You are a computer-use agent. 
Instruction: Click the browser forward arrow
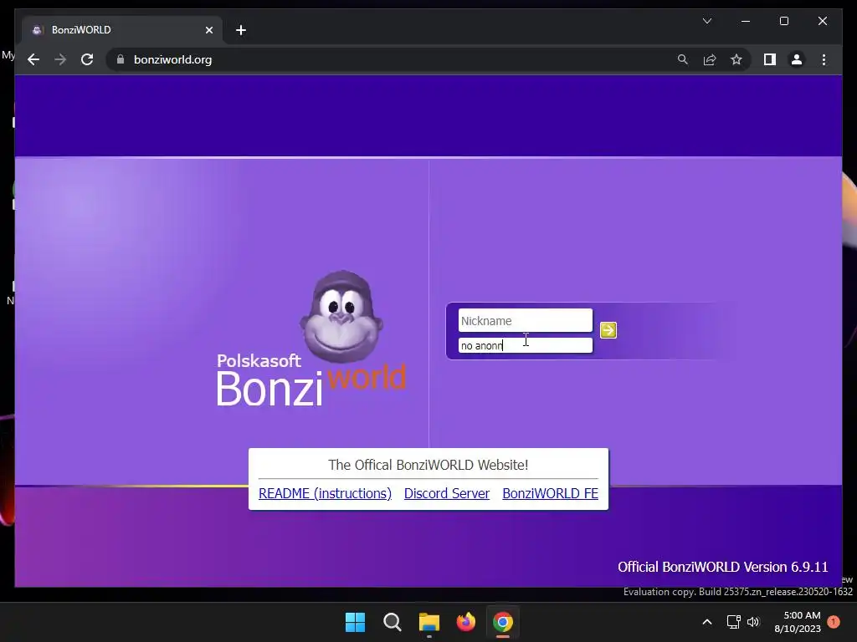coord(60,59)
